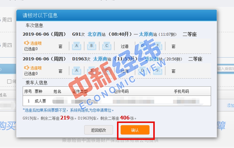Viewport: 234px width, 148px height.
Task: Click the first 太原南 arrival station link
Action: pyautogui.click(x=146, y=34)
